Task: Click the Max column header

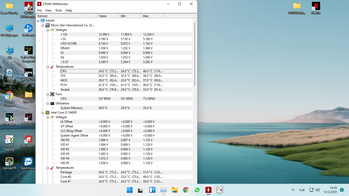Action: pyautogui.click(x=152, y=16)
